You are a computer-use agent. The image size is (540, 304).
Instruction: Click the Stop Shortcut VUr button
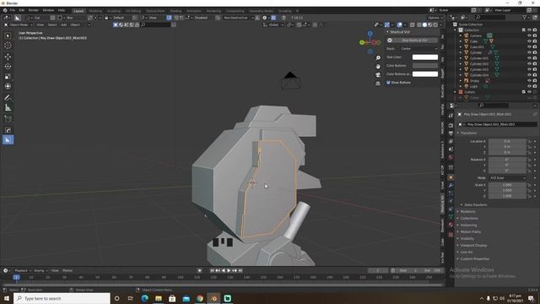413,41
